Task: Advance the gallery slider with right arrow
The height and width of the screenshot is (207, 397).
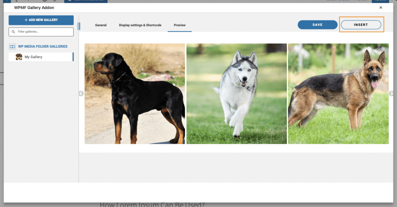Action: point(391,93)
